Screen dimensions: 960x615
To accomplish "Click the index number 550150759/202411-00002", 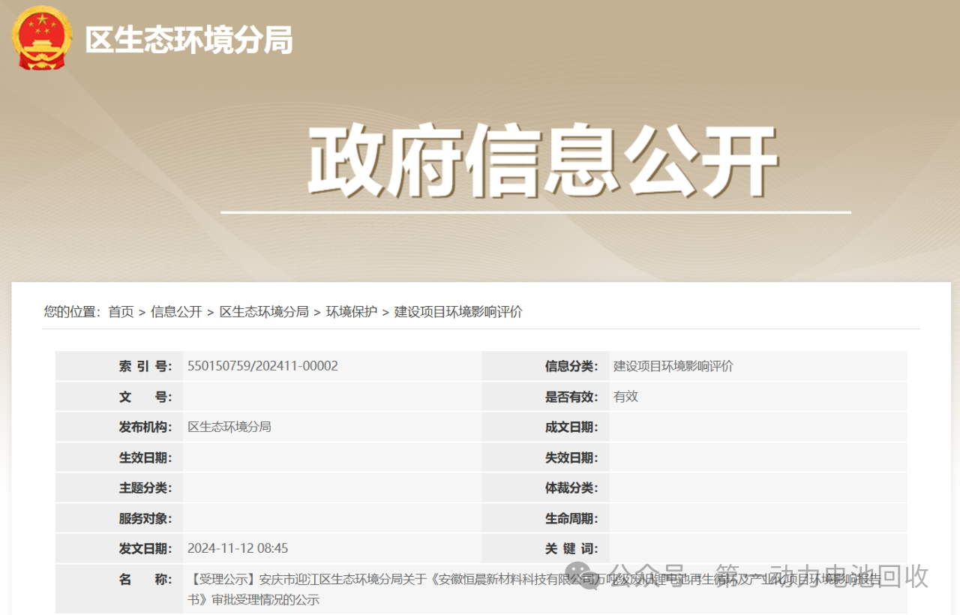I will (x=262, y=366).
